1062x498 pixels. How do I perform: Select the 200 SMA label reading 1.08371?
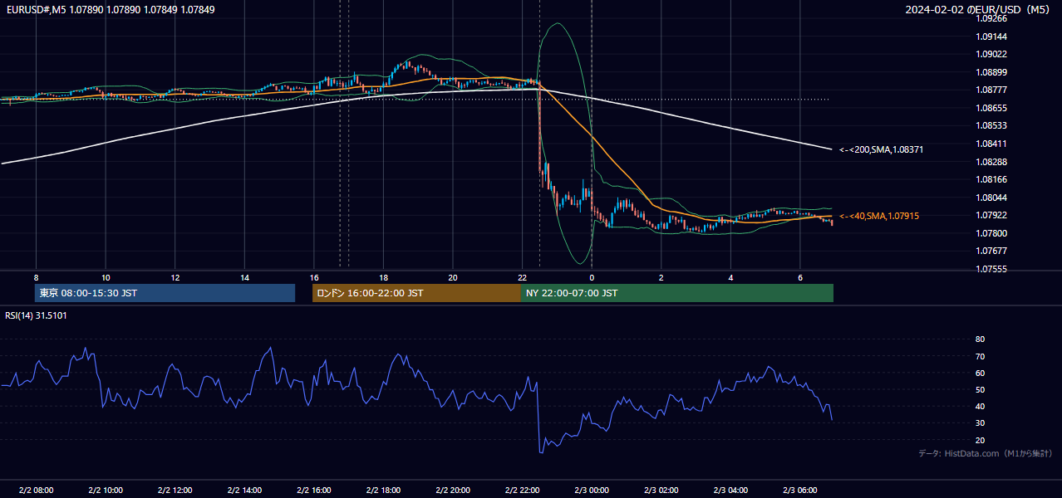point(882,149)
